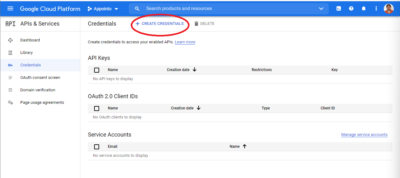Tick the Service Accounts select-all checkbox
This screenshot has width=400, height=178.
[x=97, y=147]
